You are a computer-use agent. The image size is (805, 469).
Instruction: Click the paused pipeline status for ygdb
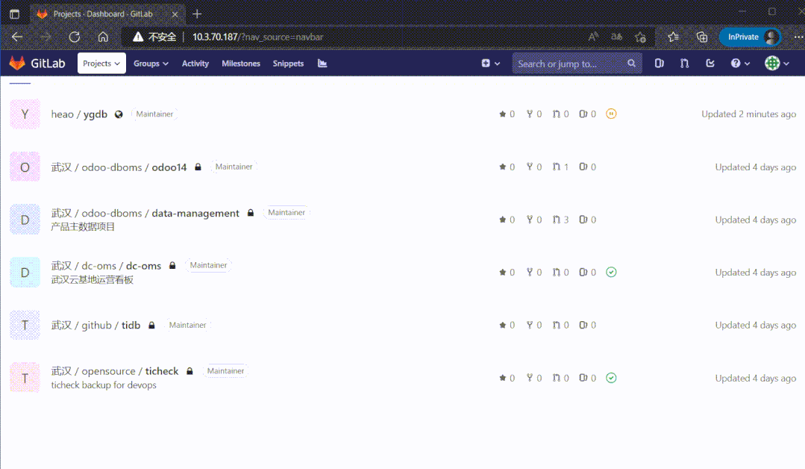(611, 114)
